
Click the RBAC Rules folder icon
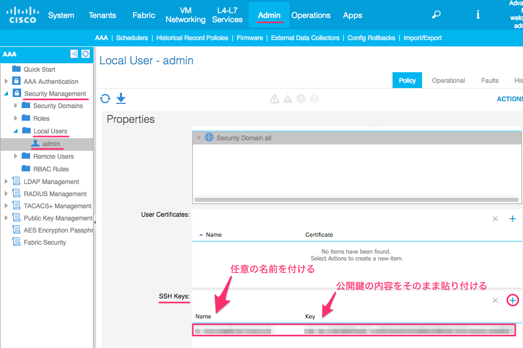(x=26, y=168)
